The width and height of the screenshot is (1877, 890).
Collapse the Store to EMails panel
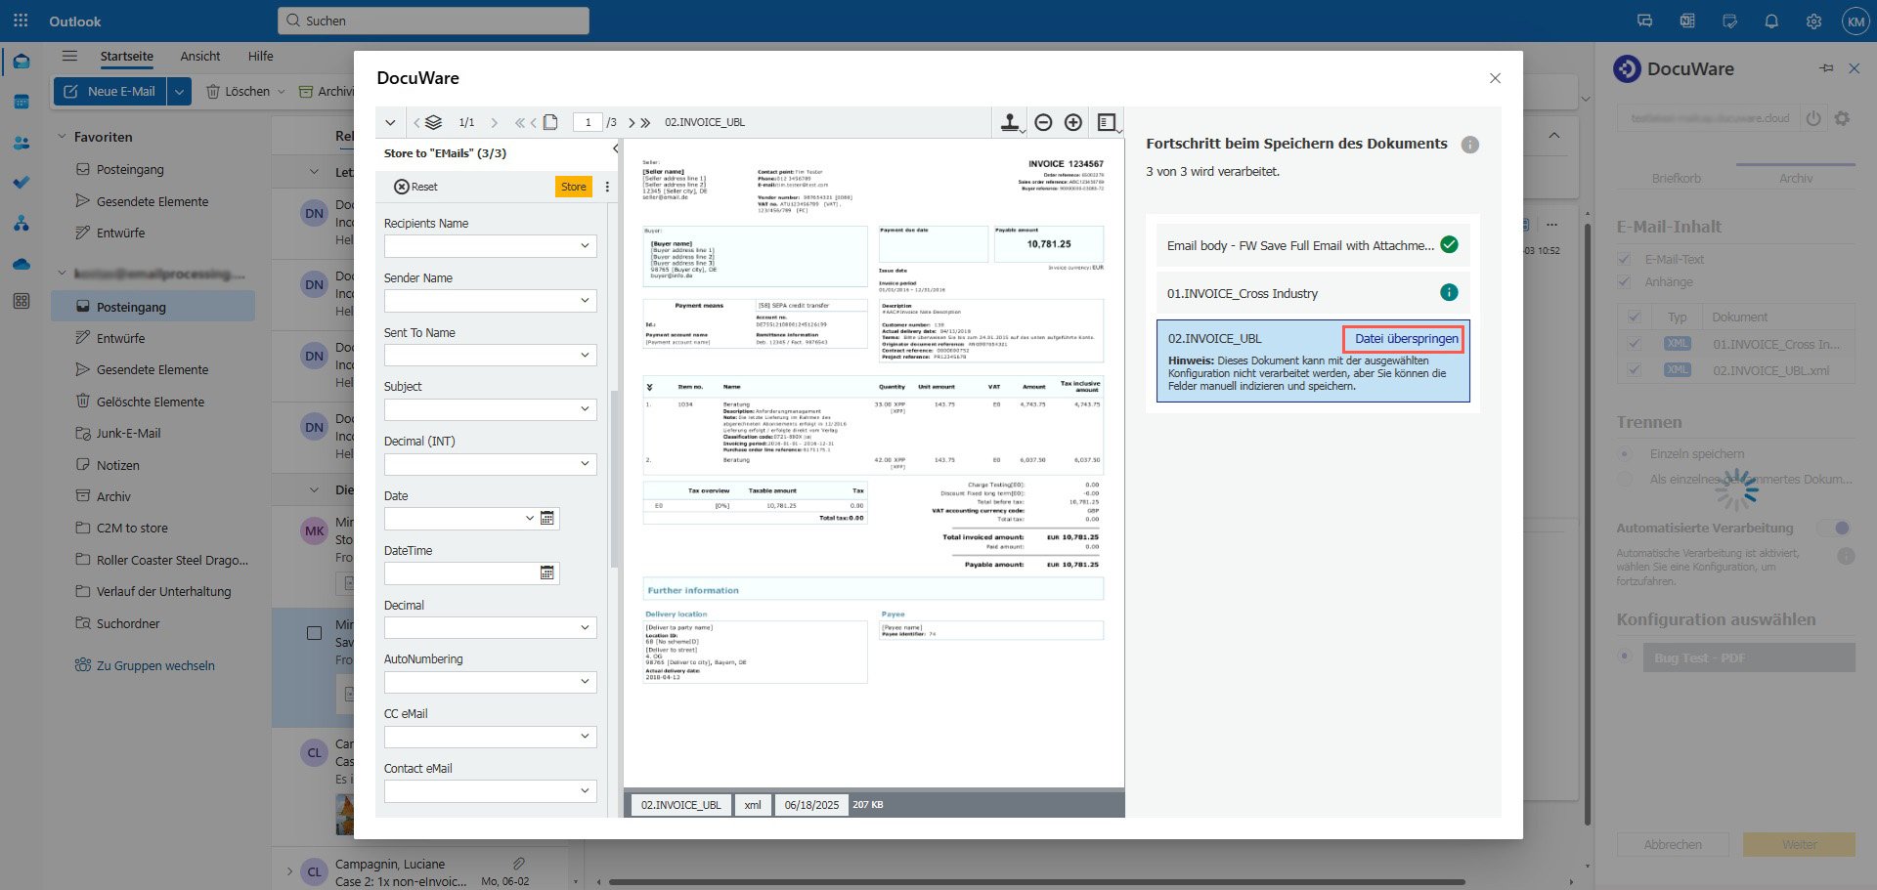point(615,148)
